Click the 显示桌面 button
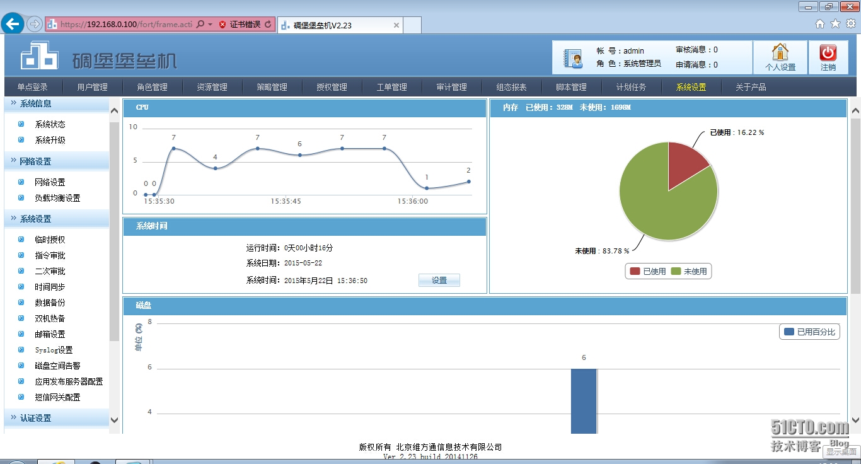861x464 pixels. point(841,451)
